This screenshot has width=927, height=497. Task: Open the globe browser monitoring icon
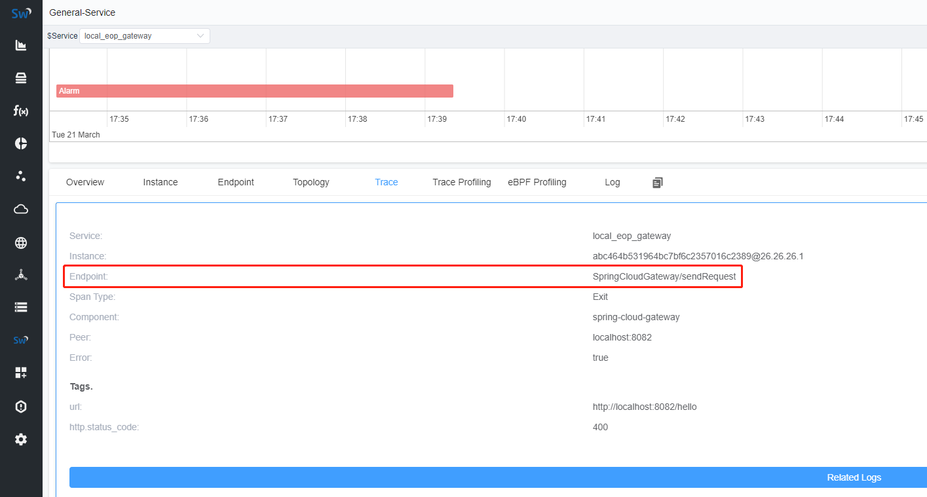tap(20, 242)
